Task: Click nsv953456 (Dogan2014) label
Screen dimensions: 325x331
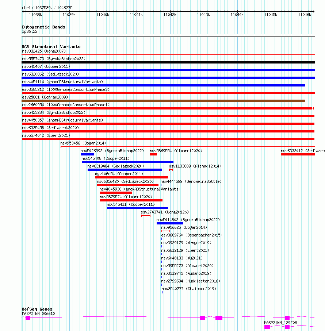Action: pyautogui.click(x=83, y=143)
